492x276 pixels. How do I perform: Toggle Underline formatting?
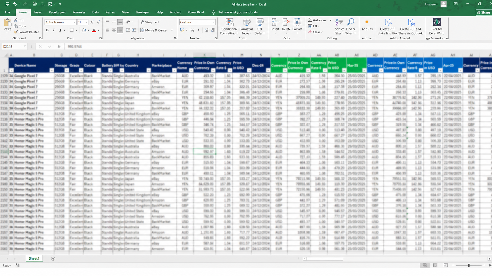pyautogui.click(x=60, y=30)
